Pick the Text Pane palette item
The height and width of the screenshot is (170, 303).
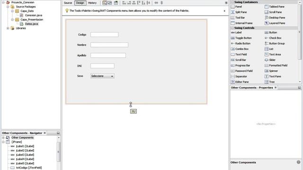tap(273, 76)
